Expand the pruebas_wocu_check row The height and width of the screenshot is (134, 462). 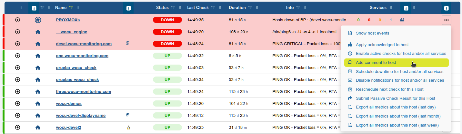pyautogui.click(x=18, y=79)
